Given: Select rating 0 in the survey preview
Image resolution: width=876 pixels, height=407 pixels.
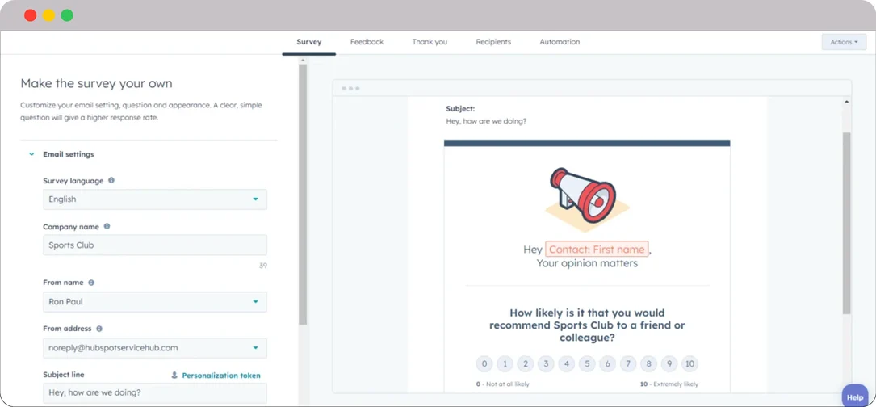Looking at the screenshot, I should click(x=484, y=364).
